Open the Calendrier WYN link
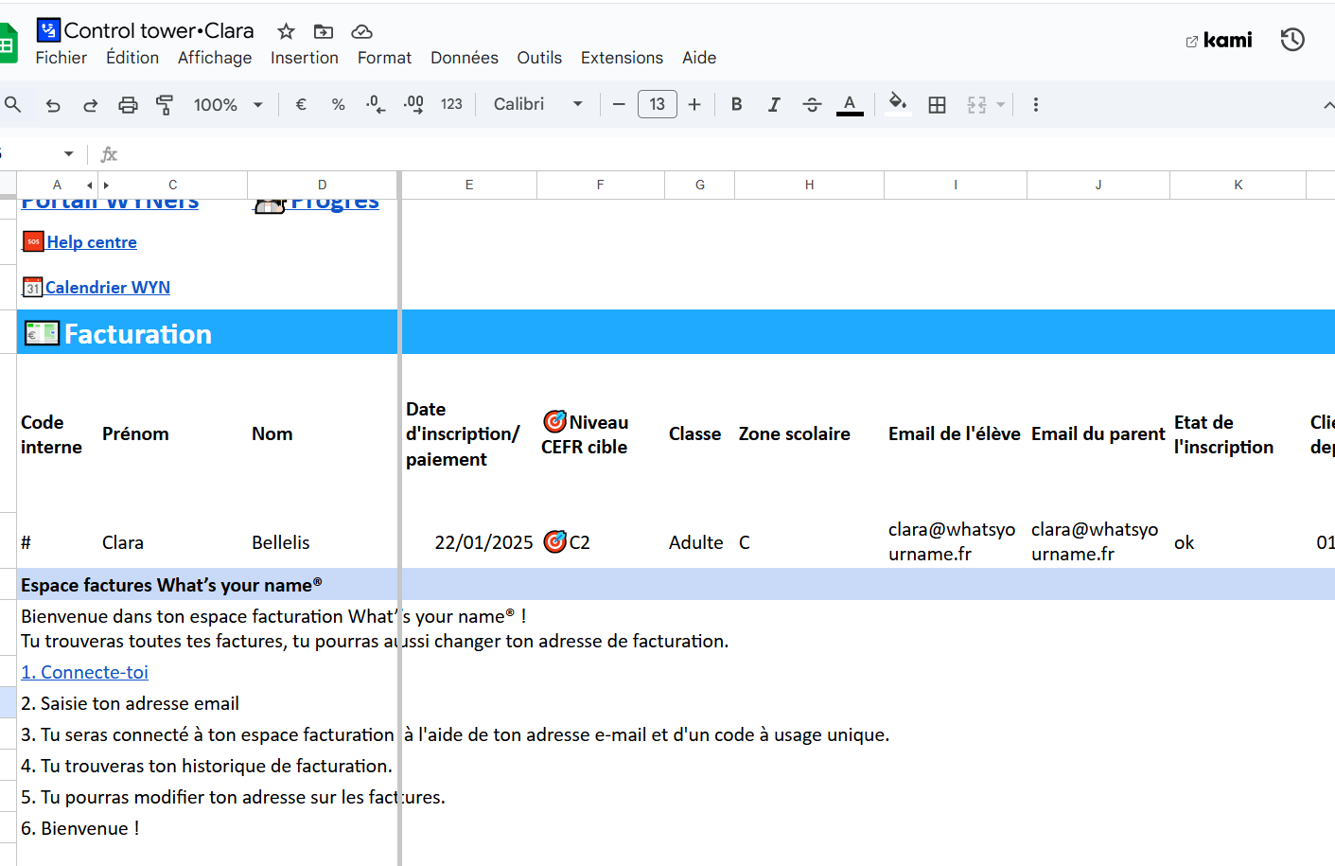Screen dimensions: 1335x866 coord(108,288)
